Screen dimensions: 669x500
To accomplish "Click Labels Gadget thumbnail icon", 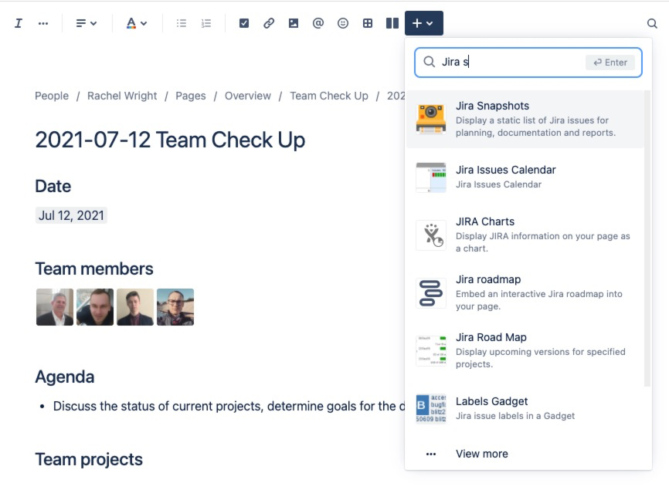I will (x=431, y=408).
